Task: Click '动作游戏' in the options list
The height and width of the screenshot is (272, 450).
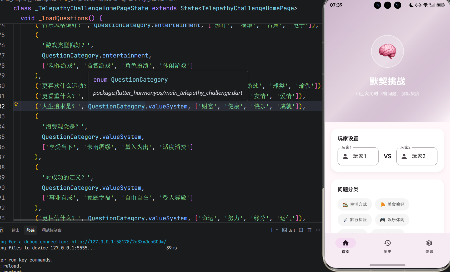Action: [x=61, y=66]
